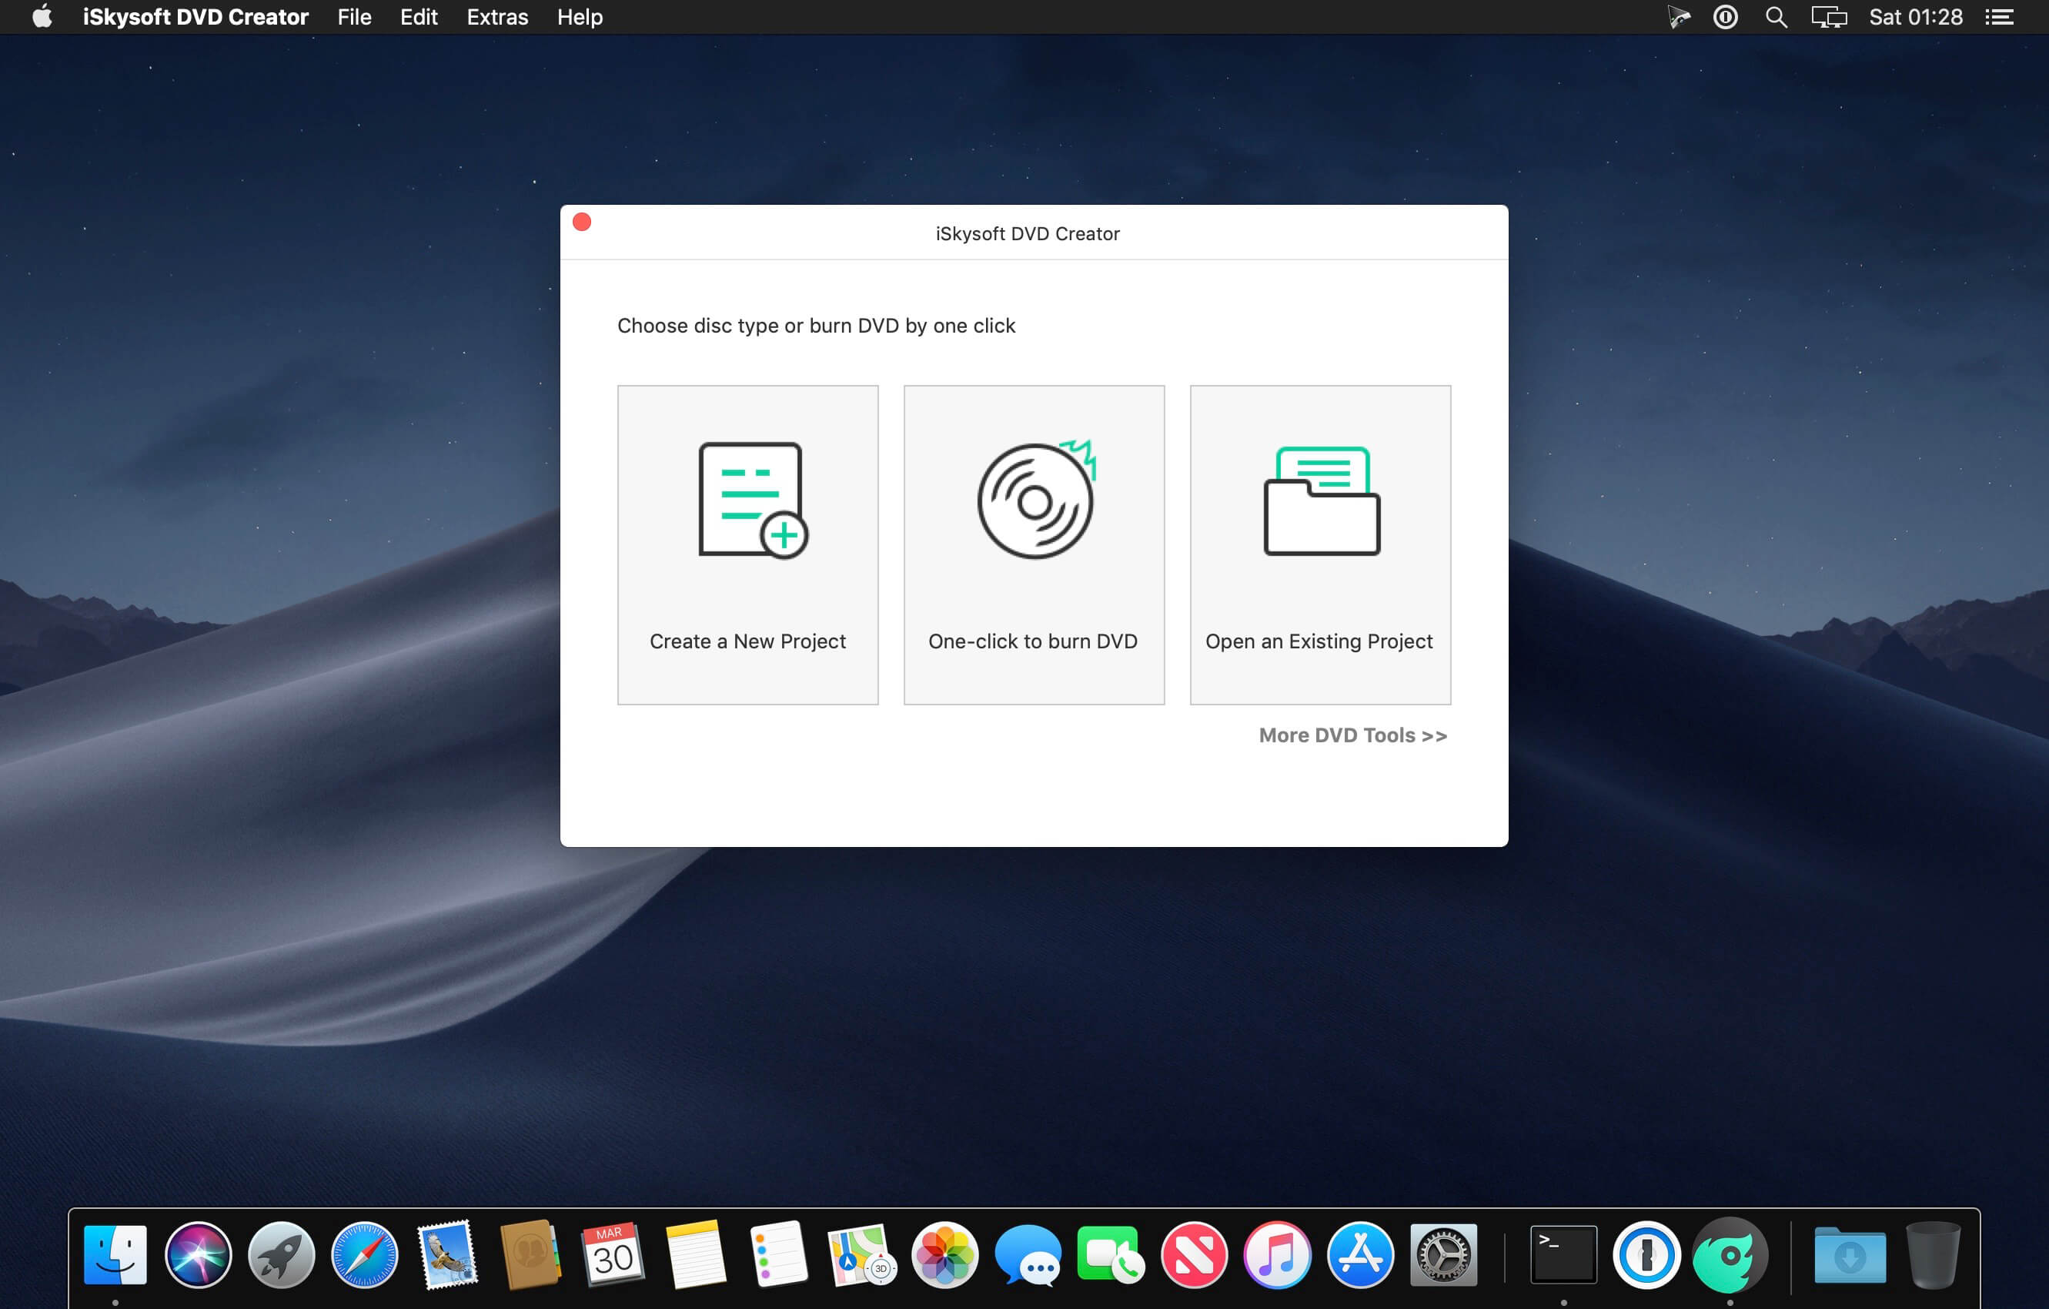Close the iSkysoft DVD Creator window
This screenshot has width=2049, height=1309.
582,222
